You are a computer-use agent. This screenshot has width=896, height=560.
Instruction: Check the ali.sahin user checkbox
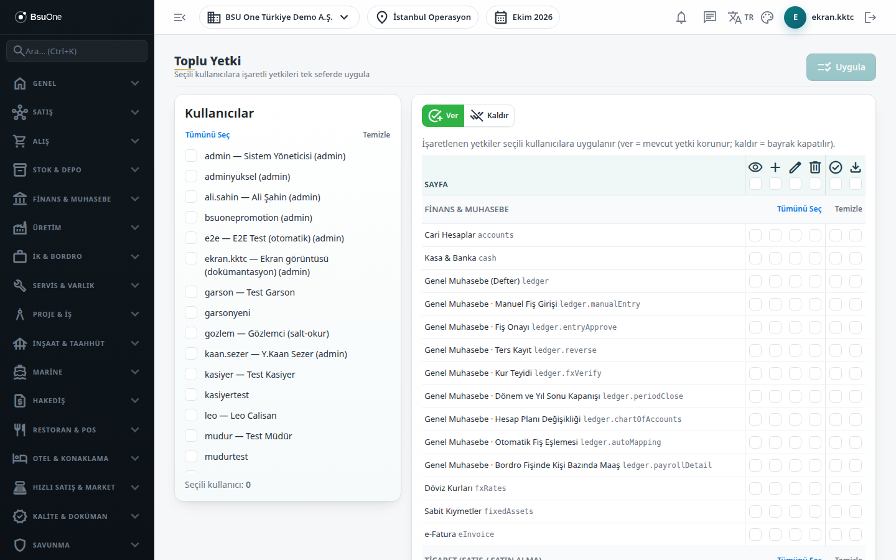click(x=191, y=197)
